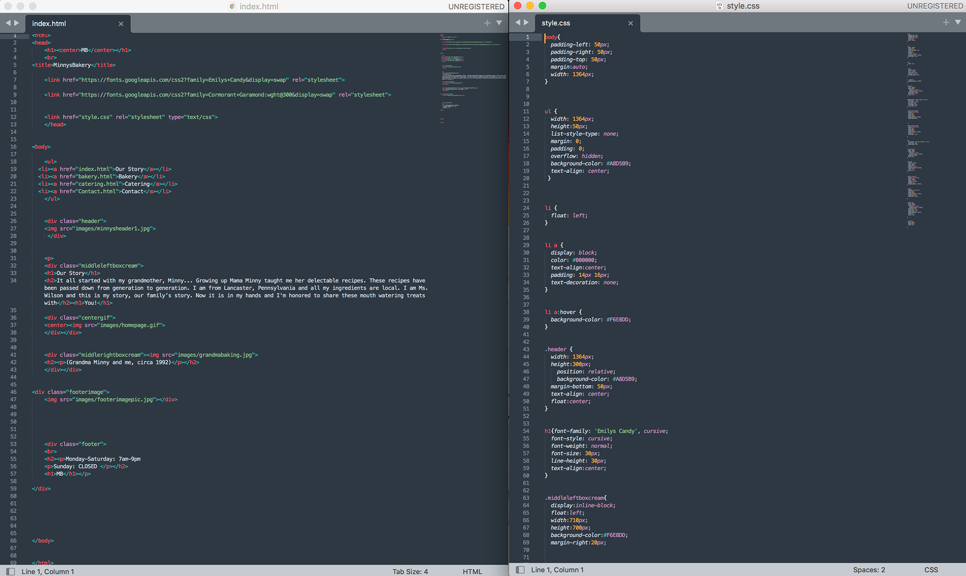Click footerimagepic.jpg line
The height and width of the screenshot is (576, 966).
coord(111,400)
